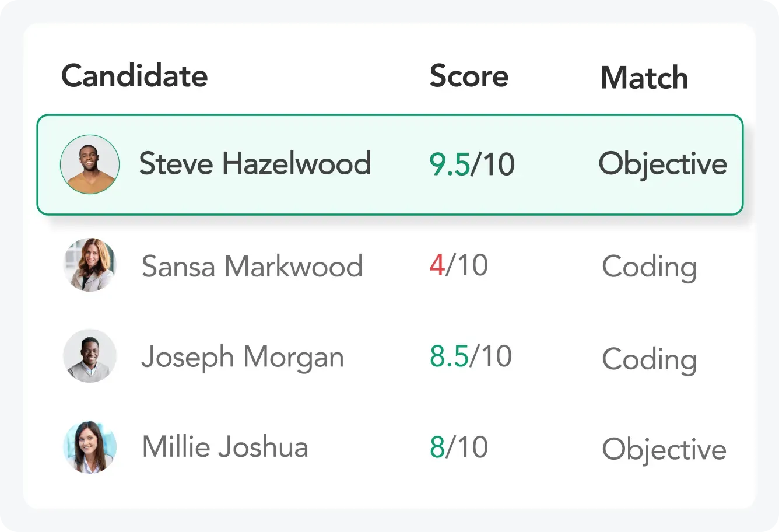Viewport: 779px width, 532px height.
Task: Open Steve Hazelwood's candidate name
Action: pyautogui.click(x=255, y=164)
